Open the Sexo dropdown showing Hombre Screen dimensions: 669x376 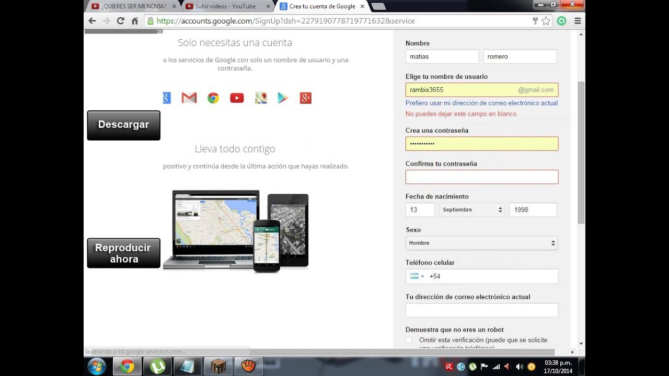[x=481, y=243]
